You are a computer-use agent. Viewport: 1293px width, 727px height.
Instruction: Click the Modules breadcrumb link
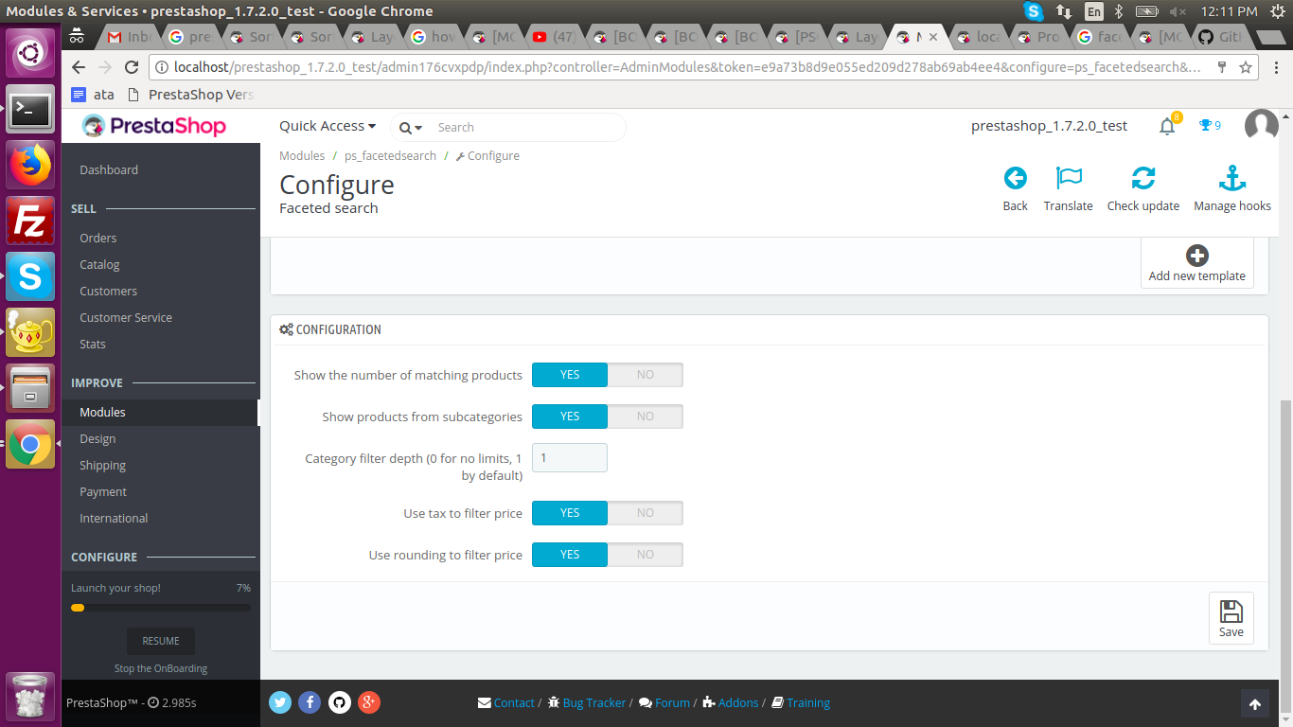pos(302,155)
